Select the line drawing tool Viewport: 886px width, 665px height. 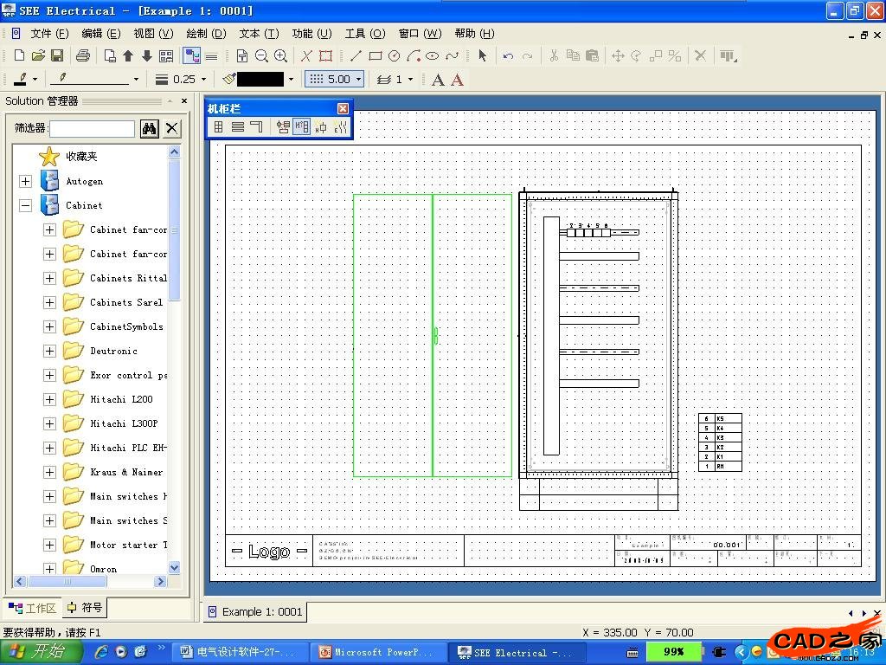[356, 56]
